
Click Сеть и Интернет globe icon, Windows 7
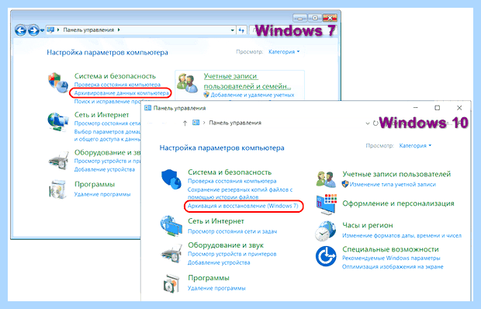tap(58, 121)
